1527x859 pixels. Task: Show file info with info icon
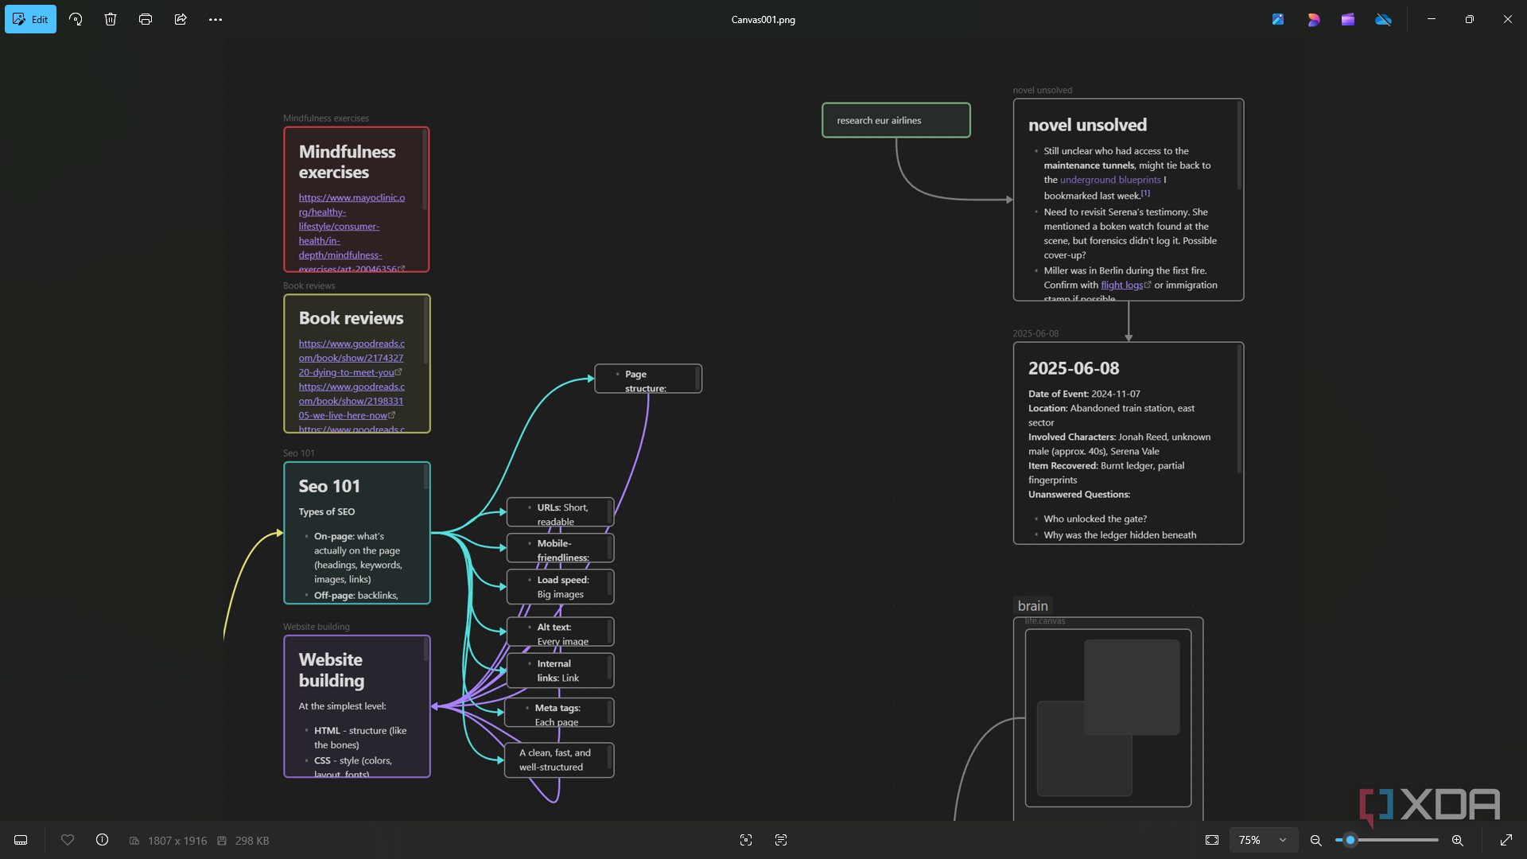(102, 840)
